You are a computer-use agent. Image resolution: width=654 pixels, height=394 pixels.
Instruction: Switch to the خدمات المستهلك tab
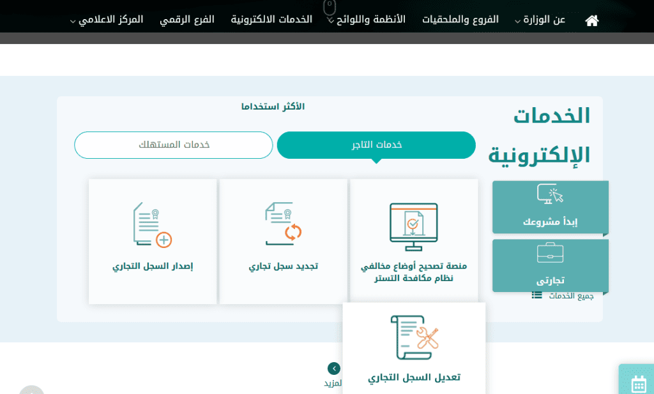coord(174,145)
